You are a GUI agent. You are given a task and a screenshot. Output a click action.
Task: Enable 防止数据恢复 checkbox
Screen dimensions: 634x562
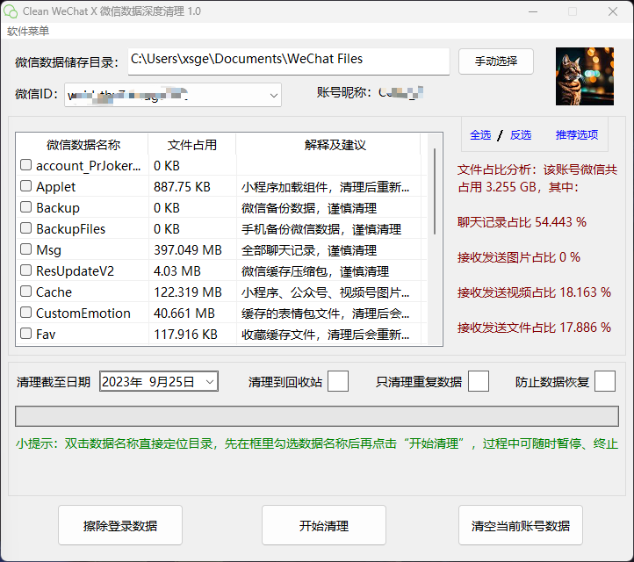pyautogui.click(x=605, y=381)
